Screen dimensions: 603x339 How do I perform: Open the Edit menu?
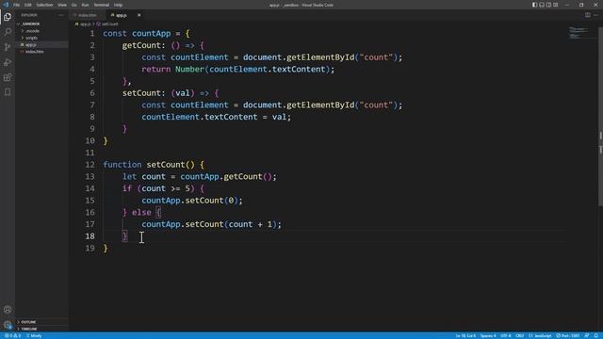(28, 5)
